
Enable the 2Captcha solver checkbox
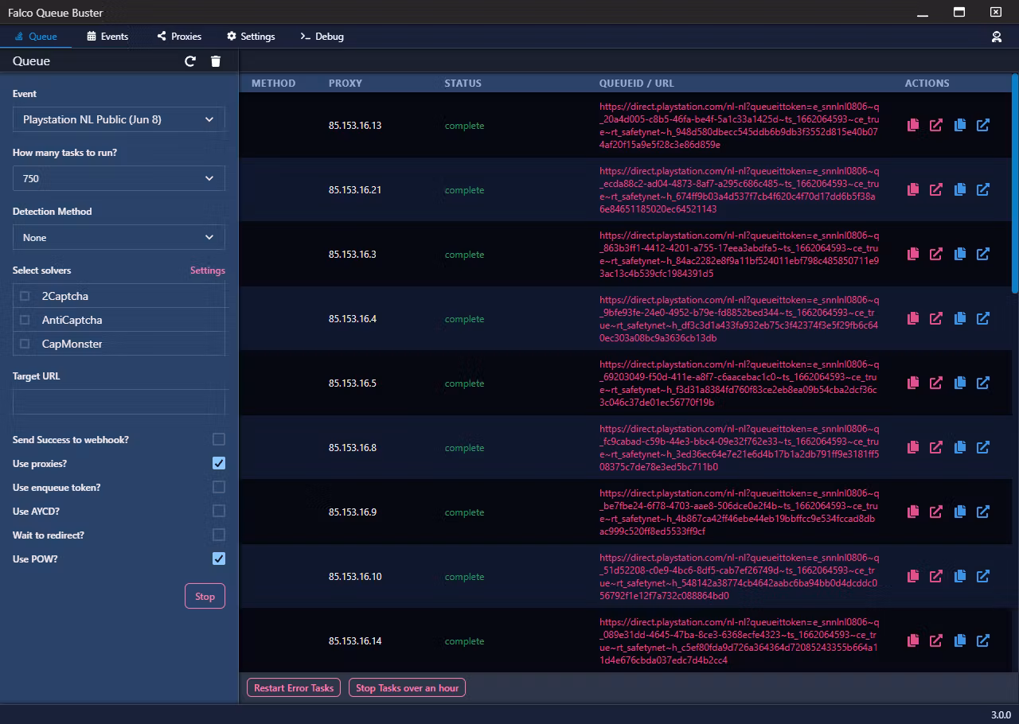25,296
